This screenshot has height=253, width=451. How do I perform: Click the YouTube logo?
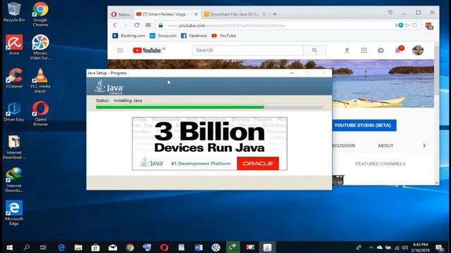click(x=147, y=51)
